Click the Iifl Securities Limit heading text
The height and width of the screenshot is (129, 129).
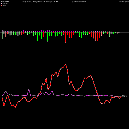tap(79, 2)
